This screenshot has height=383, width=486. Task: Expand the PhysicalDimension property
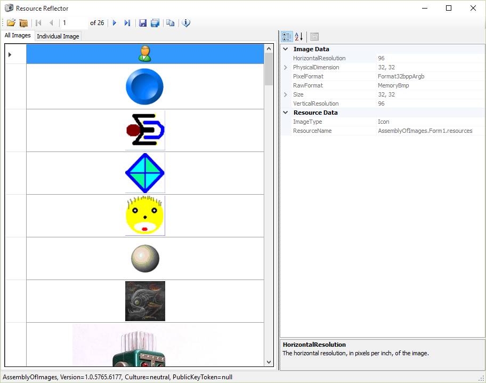pyautogui.click(x=286, y=67)
